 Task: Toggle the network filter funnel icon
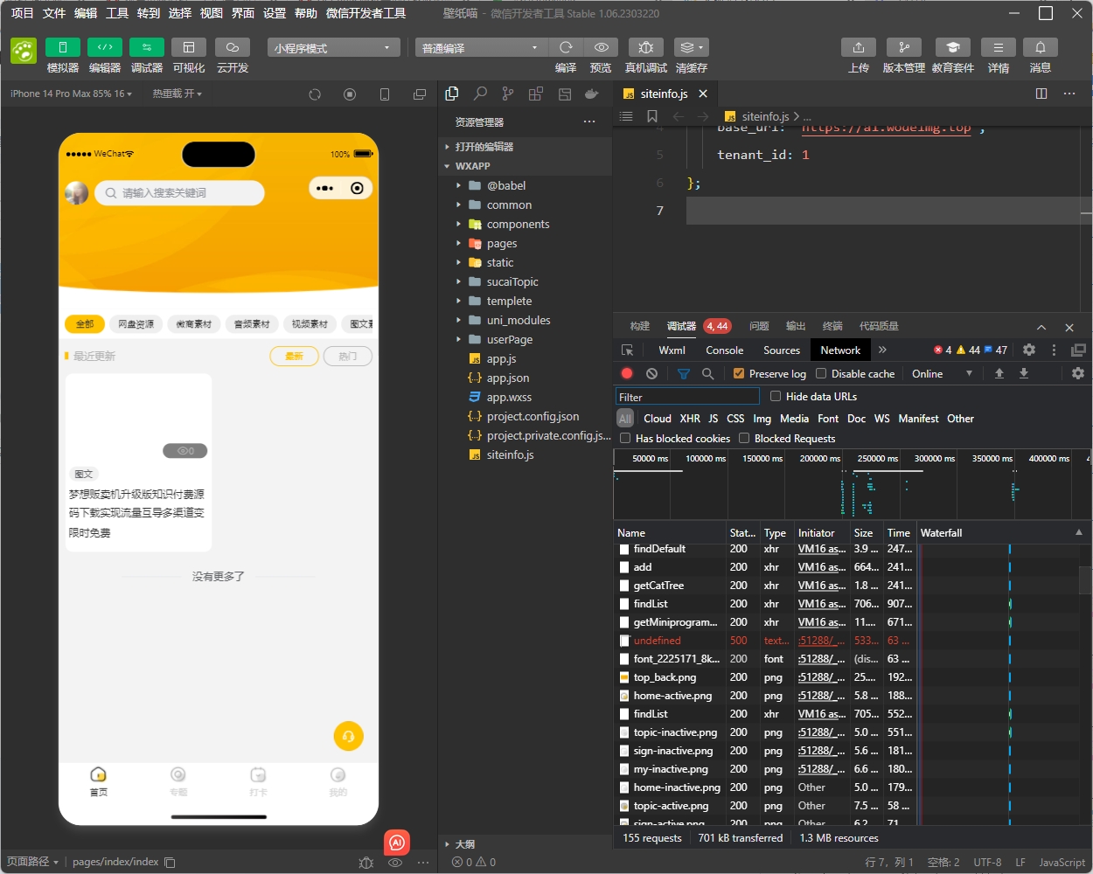pyautogui.click(x=684, y=373)
